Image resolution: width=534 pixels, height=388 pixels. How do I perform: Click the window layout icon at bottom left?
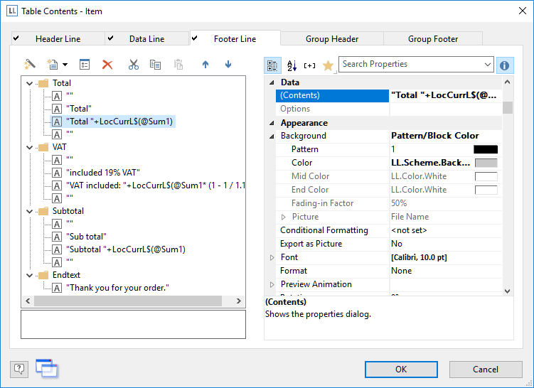point(47,368)
